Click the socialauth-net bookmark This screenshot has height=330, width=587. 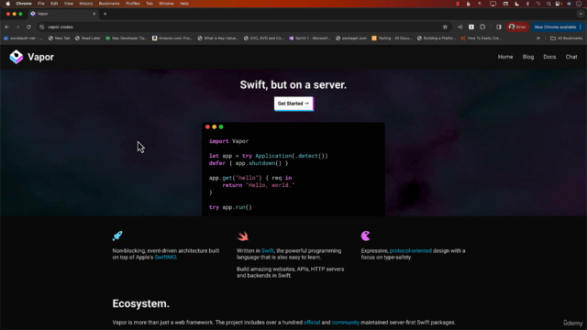(x=23, y=38)
